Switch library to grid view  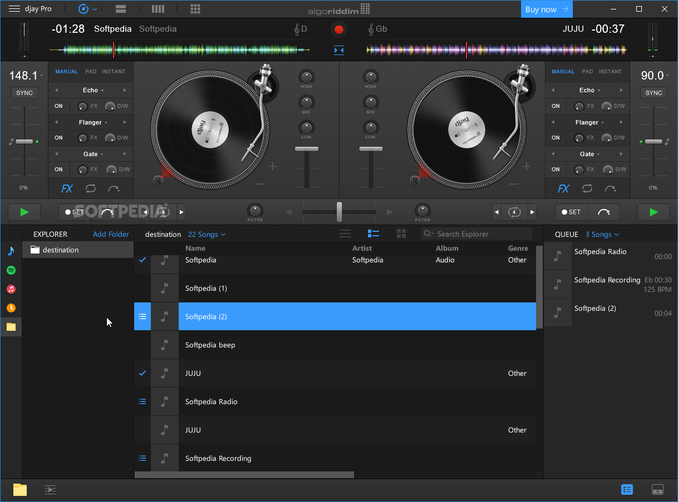[x=401, y=234]
